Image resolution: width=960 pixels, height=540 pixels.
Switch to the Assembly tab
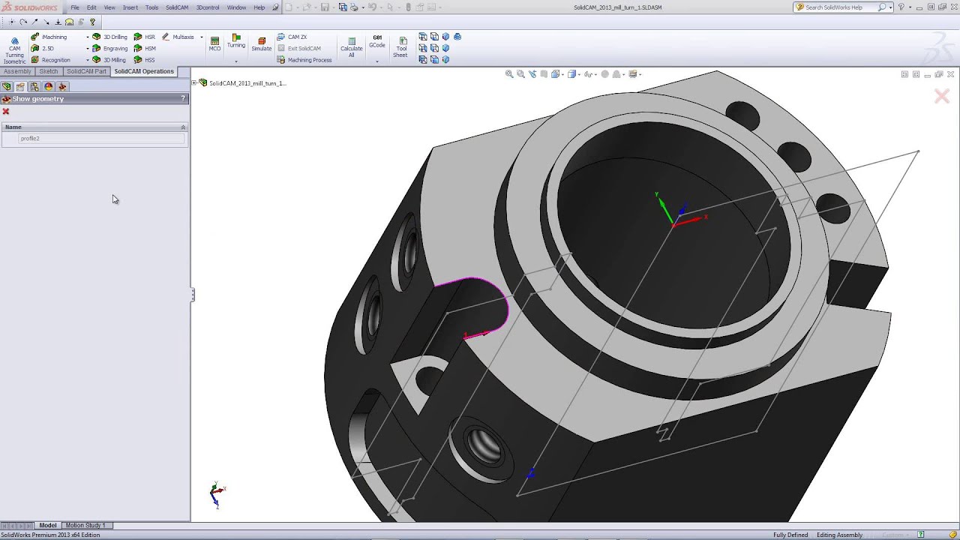17,71
